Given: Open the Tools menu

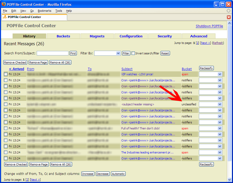Looking at the screenshot, I should pos(59,11).
